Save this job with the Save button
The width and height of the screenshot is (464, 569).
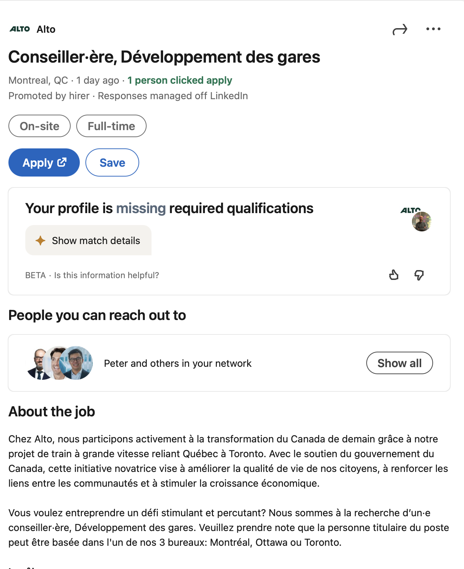tap(112, 162)
